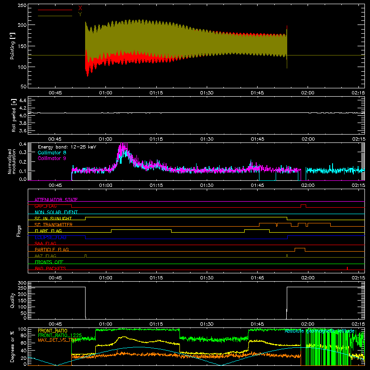Screen dimensions: 370x370
Task: Click the cyan Collimator 8 legend label
Action: [52, 153]
